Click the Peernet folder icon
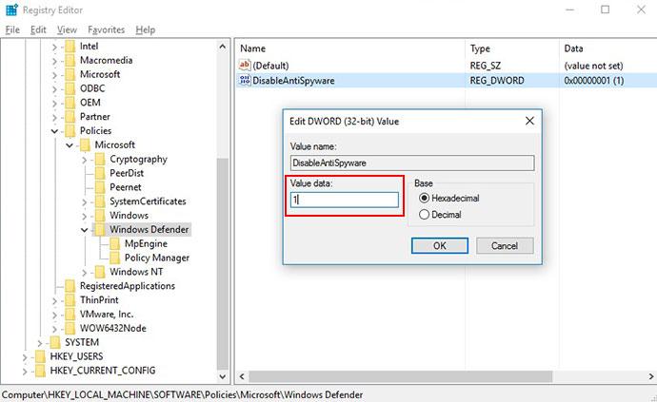657x402 pixels. [x=100, y=187]
